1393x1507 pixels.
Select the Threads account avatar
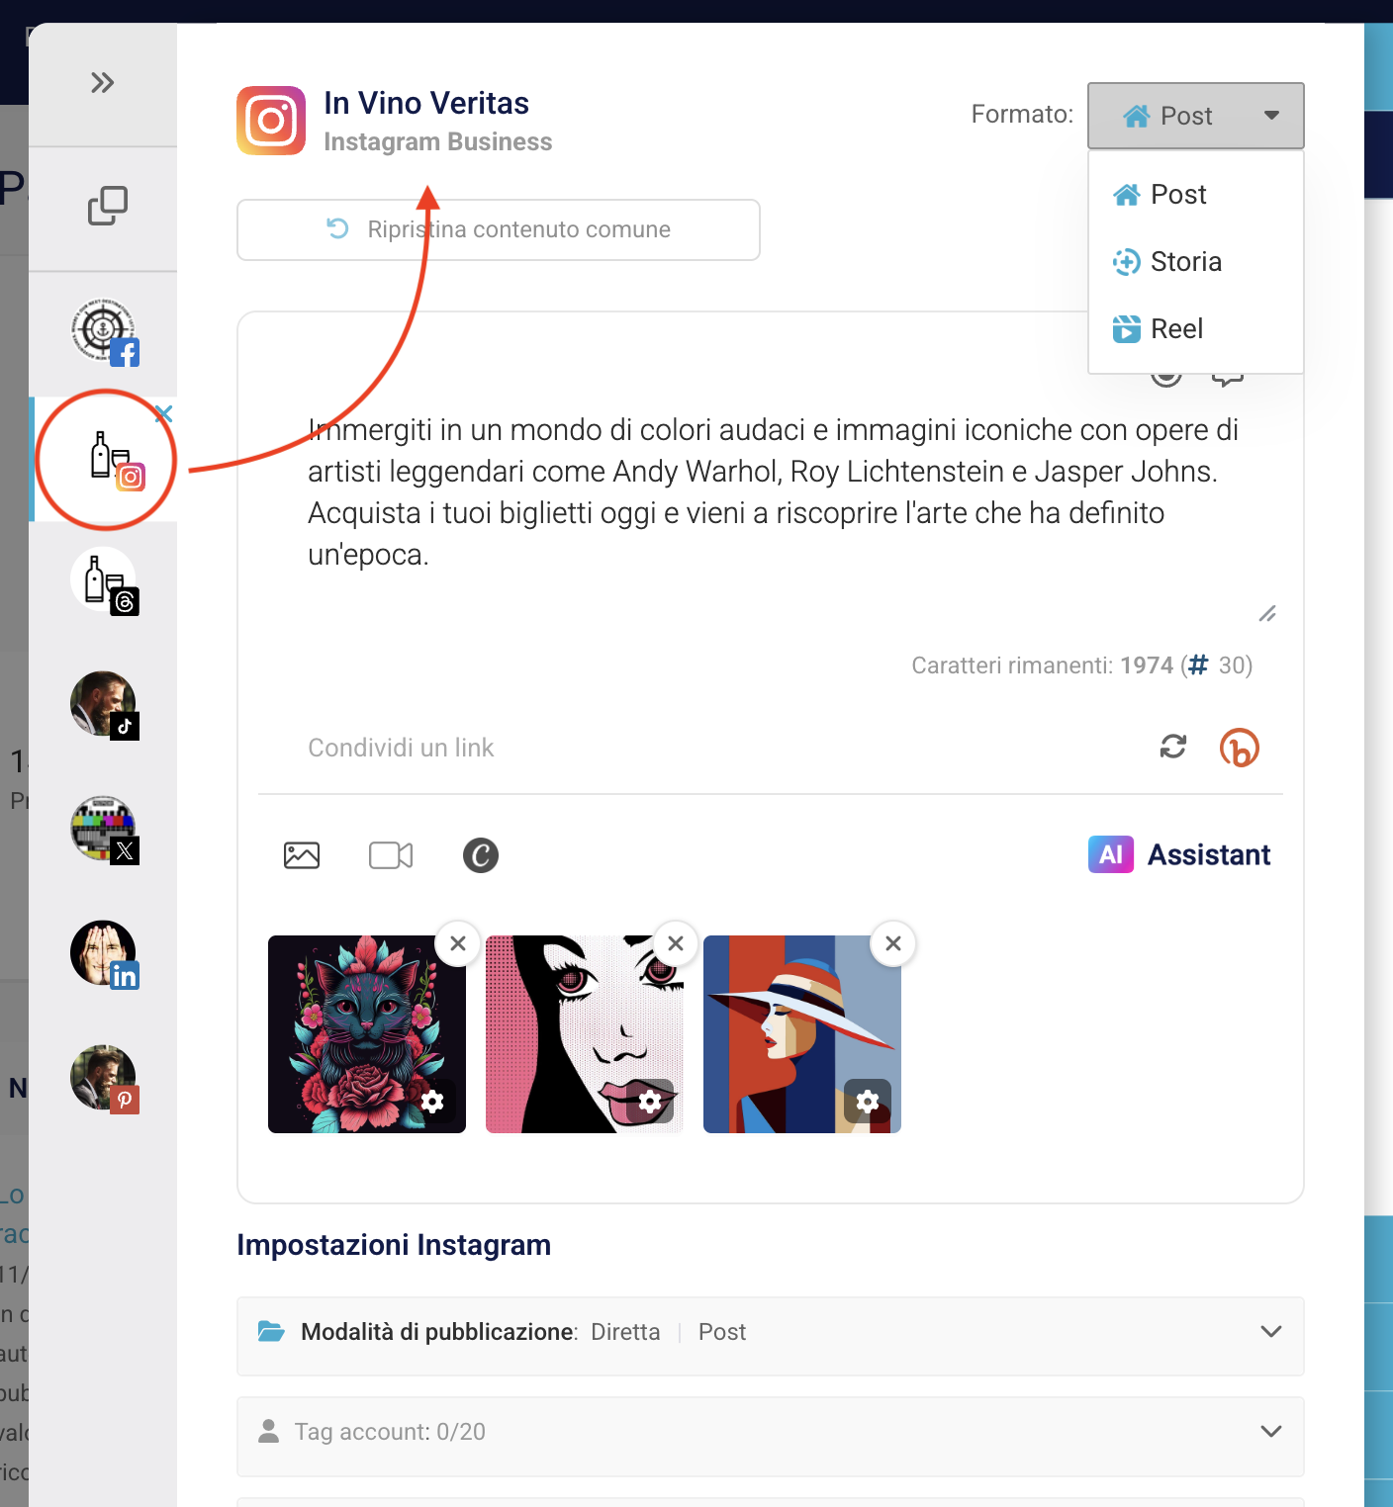coord(104,581)
